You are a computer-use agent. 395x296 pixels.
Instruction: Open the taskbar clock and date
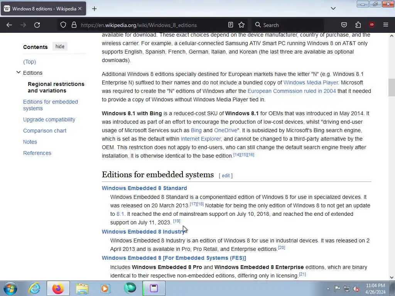(375, 289)
